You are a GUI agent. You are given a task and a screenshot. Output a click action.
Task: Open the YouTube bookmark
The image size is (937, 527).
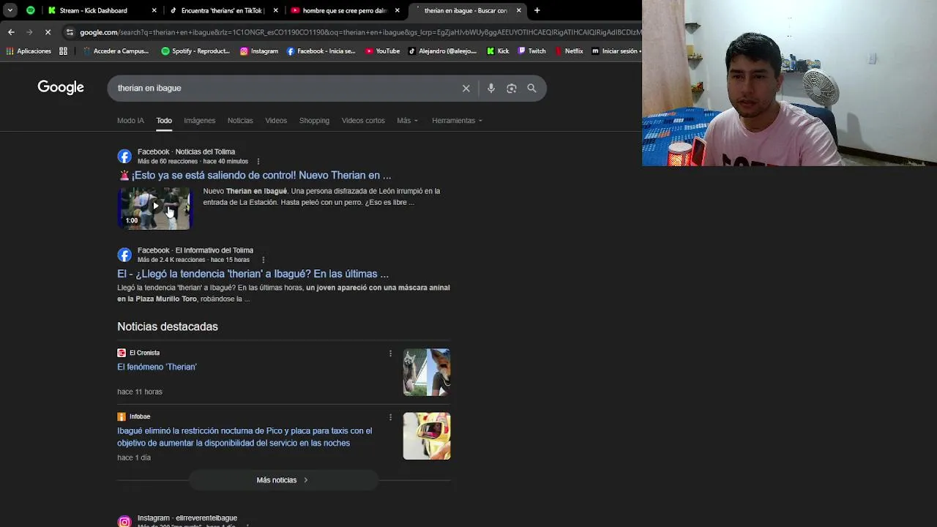click(x=382, y=51)
